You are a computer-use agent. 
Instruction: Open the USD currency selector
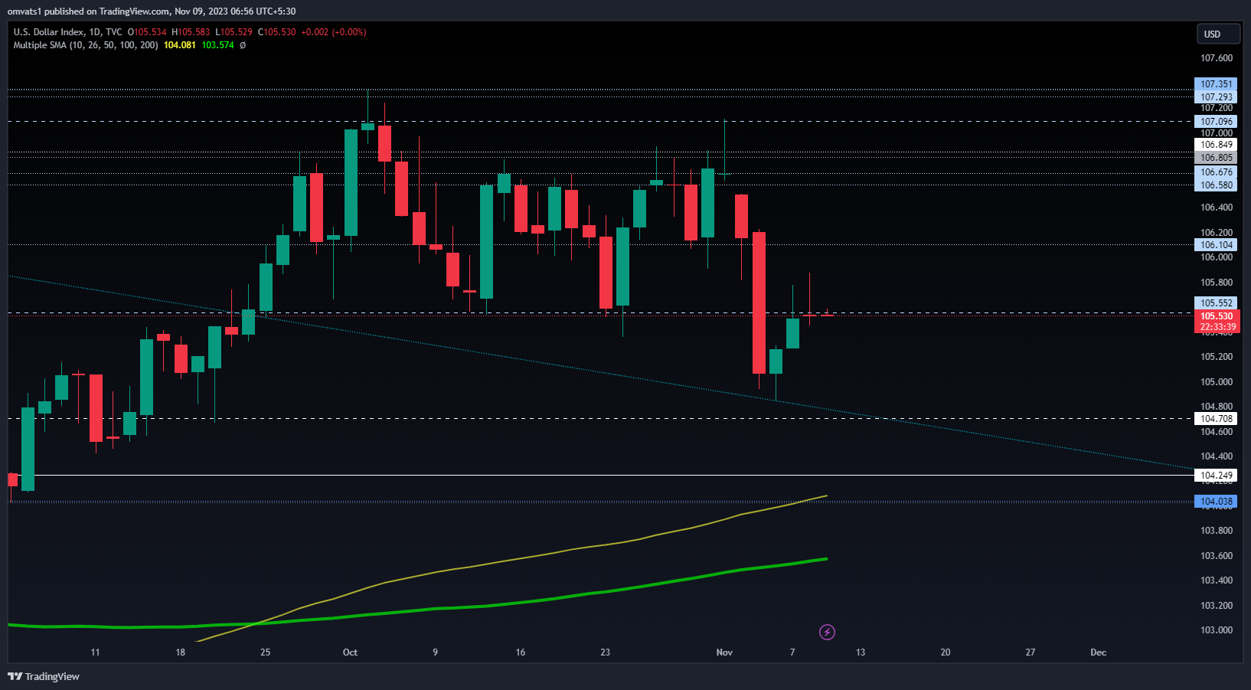coord(1218,34)
